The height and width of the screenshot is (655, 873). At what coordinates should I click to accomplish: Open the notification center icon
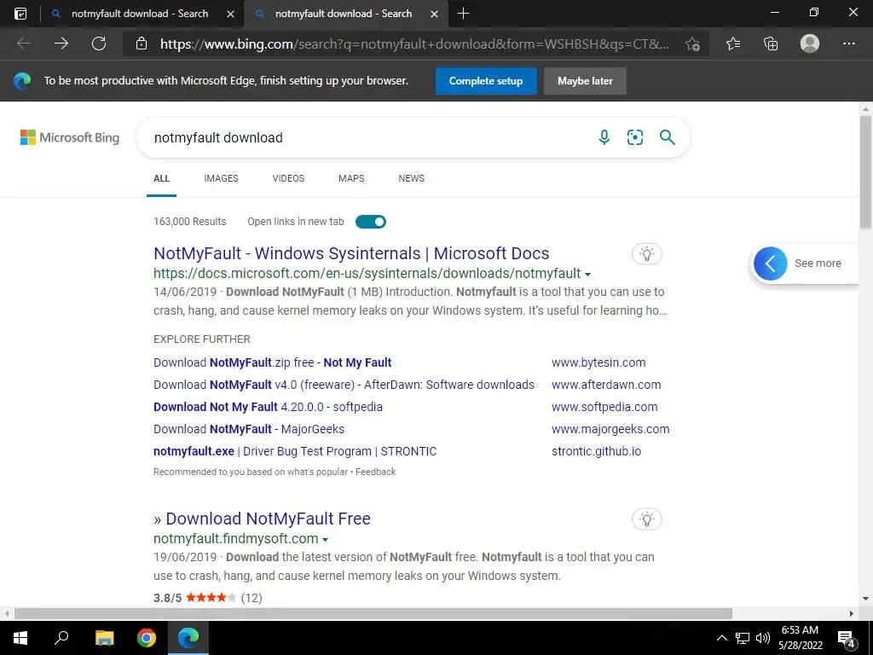click(x=847, y=639)
